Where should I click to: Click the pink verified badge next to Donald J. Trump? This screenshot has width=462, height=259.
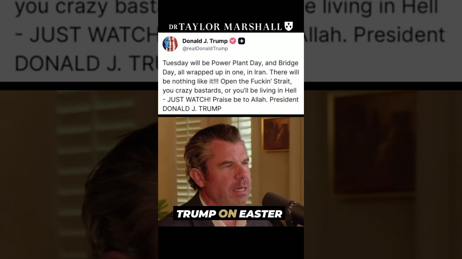tap(233, 41)
